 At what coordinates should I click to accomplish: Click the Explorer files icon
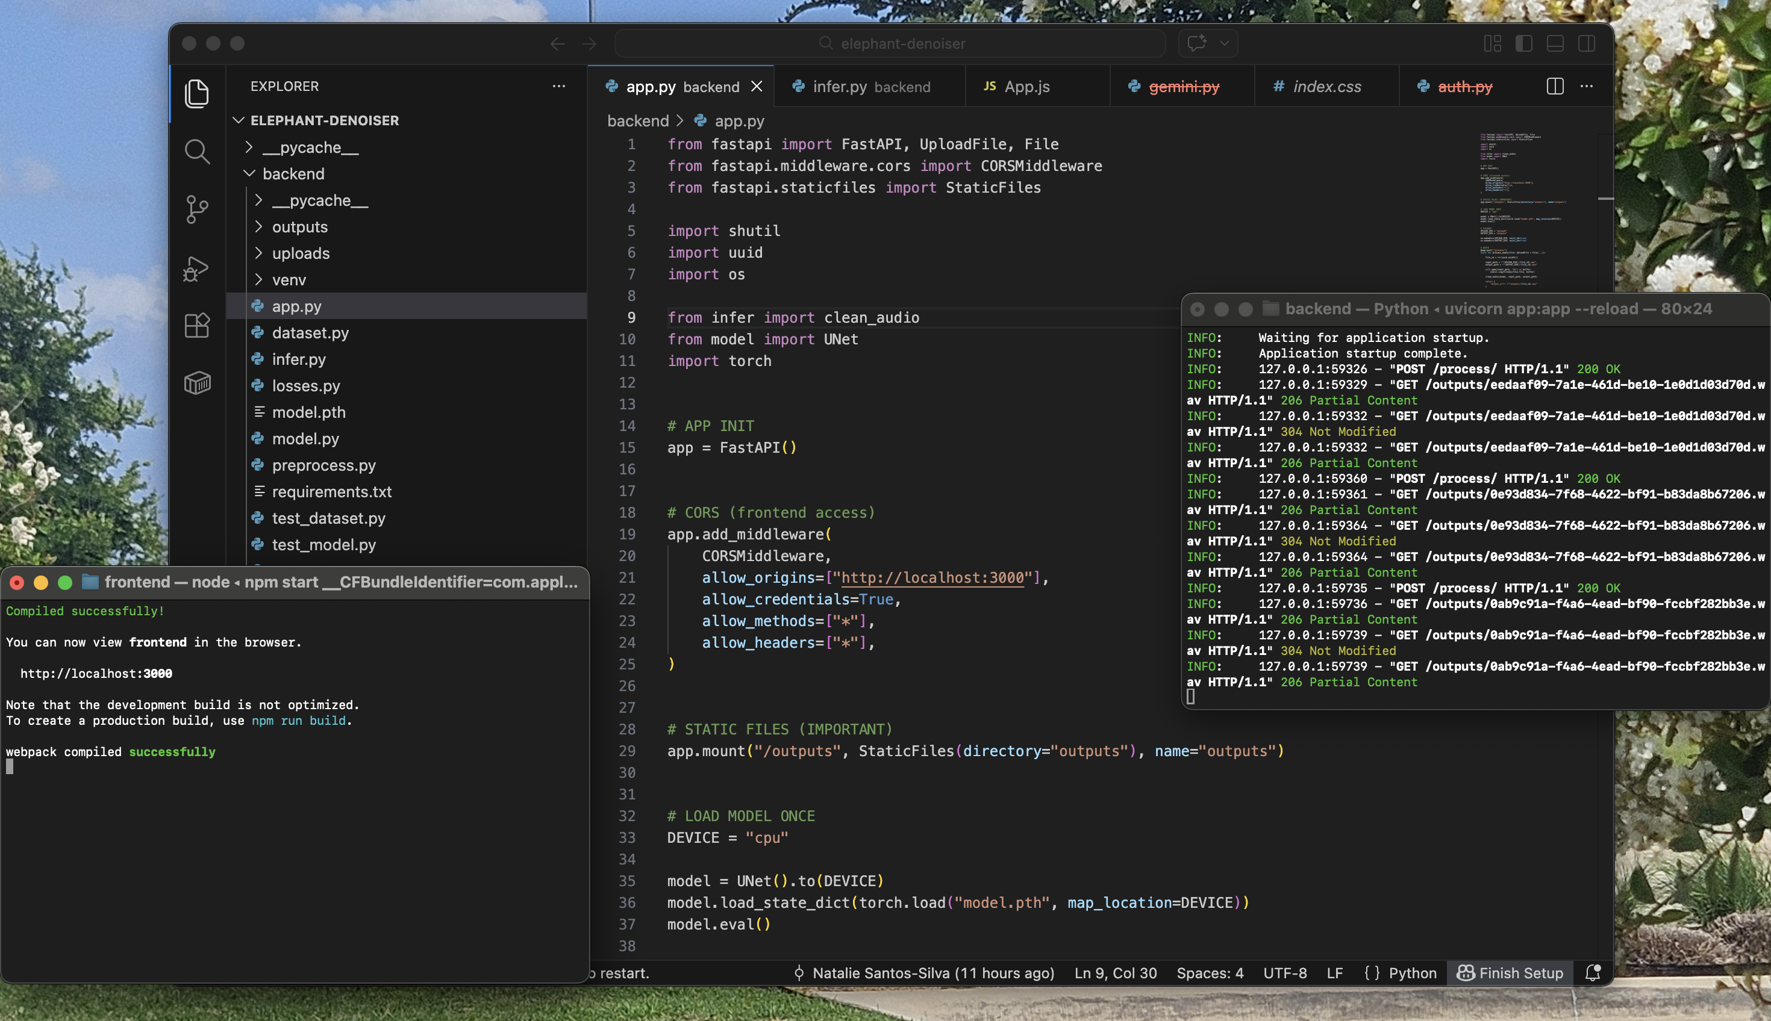(197, 94)
